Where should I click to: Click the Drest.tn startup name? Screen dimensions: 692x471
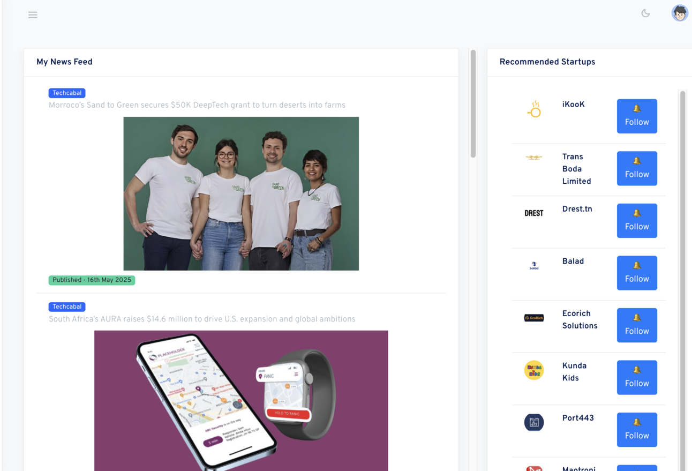(577, 209)
